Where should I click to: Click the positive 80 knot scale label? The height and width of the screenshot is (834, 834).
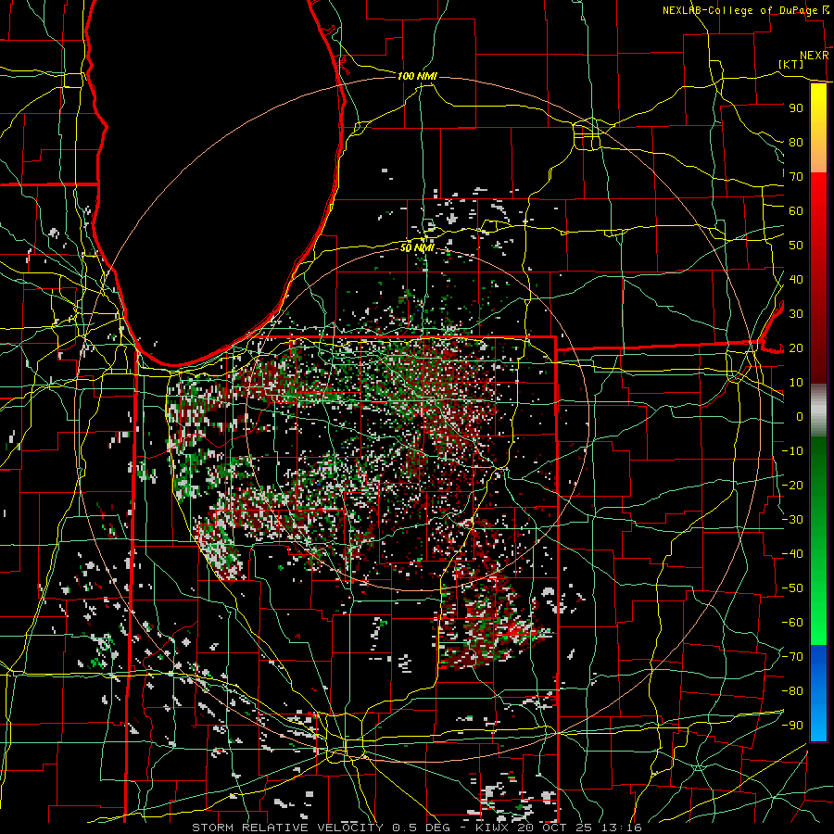796,142
